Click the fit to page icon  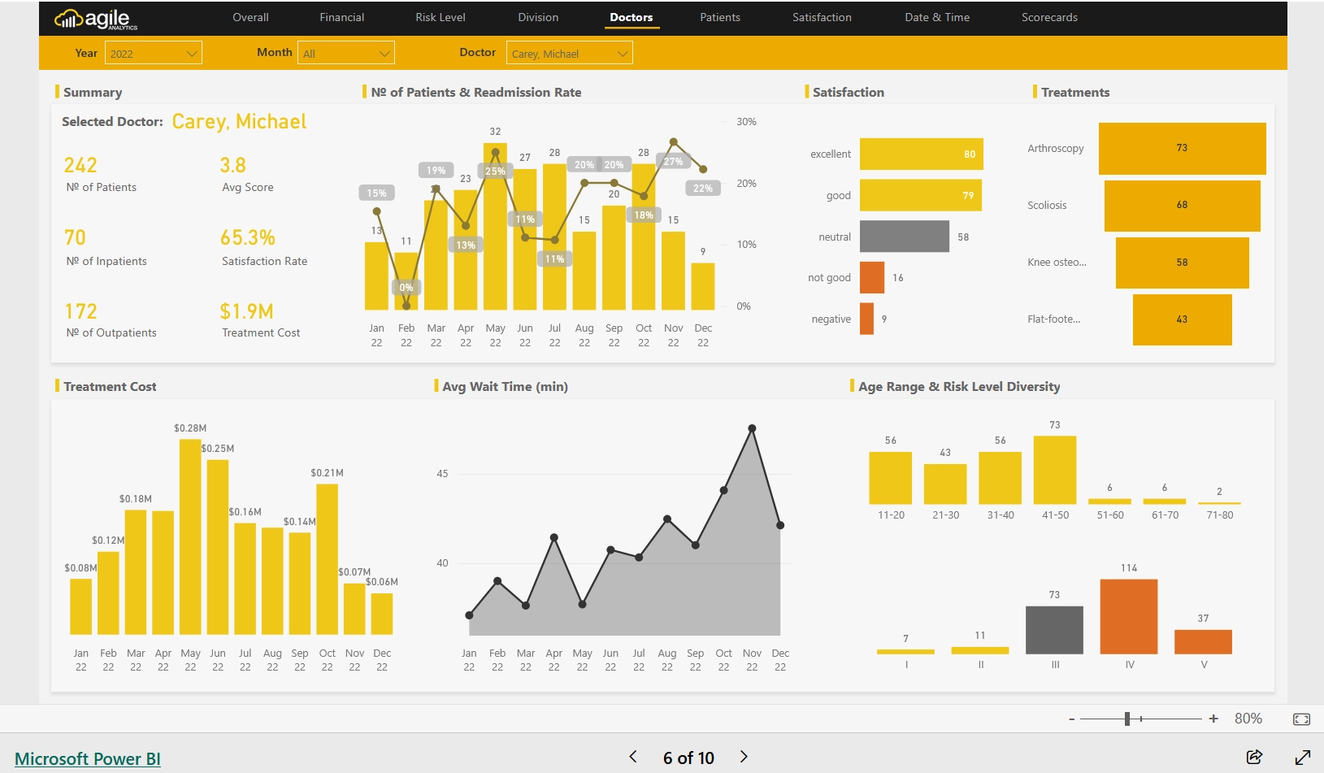(1301, 719)
